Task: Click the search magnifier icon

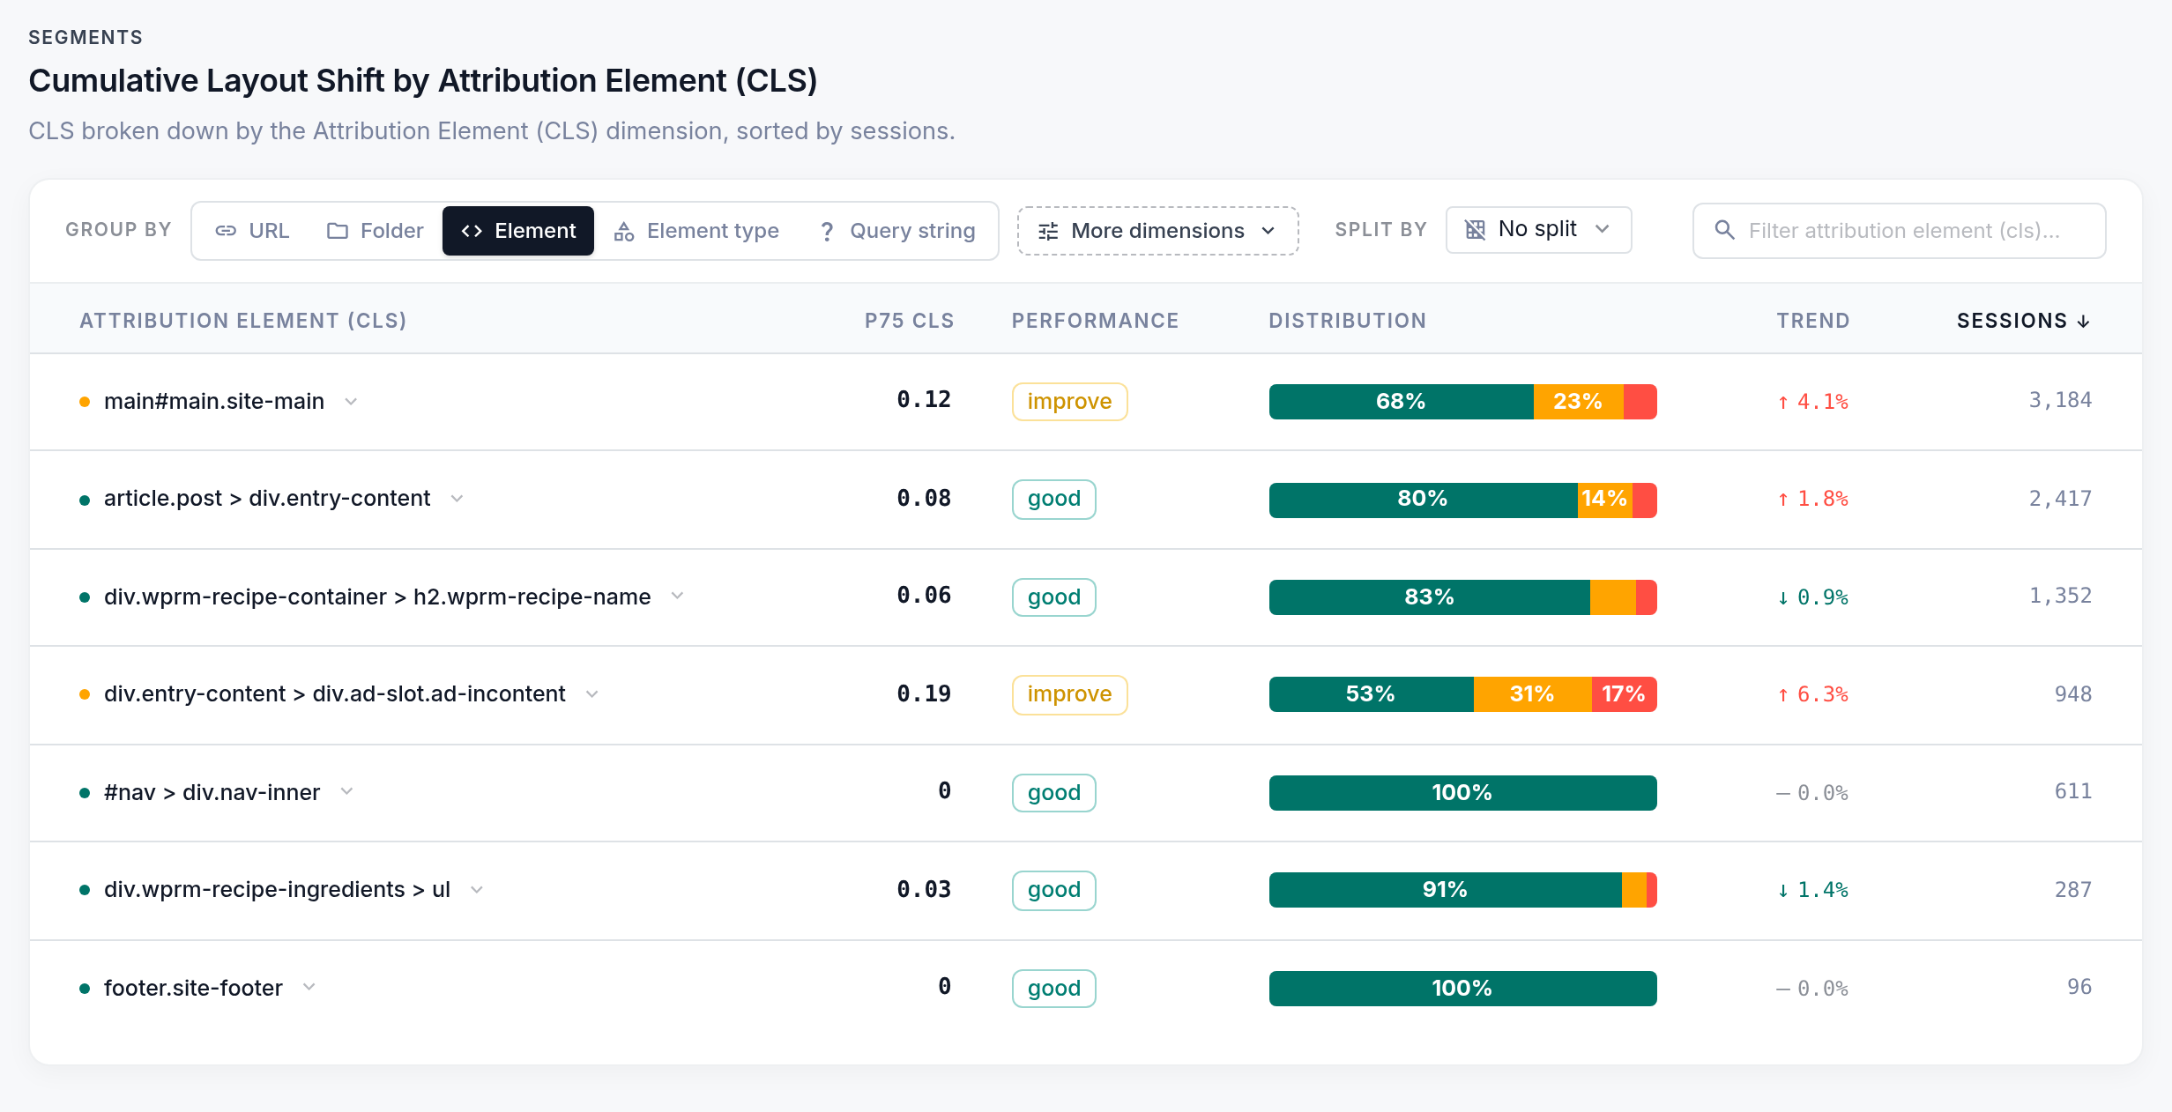Action: (1724, 230)
